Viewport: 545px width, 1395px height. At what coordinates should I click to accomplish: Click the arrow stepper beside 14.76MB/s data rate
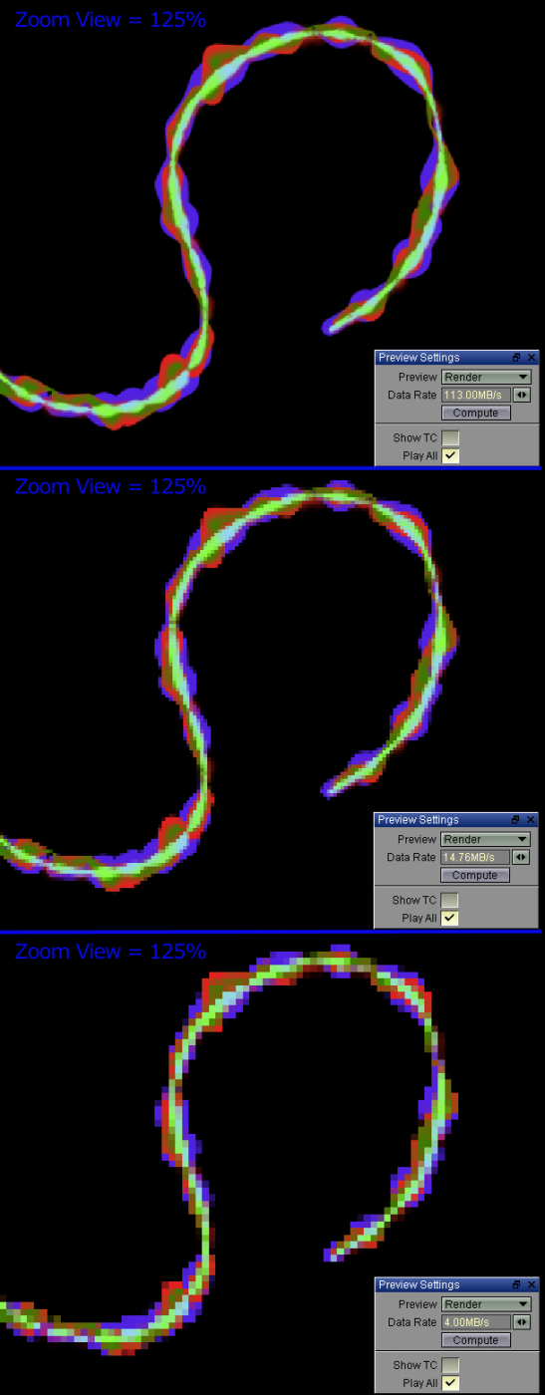pos(522,858)
